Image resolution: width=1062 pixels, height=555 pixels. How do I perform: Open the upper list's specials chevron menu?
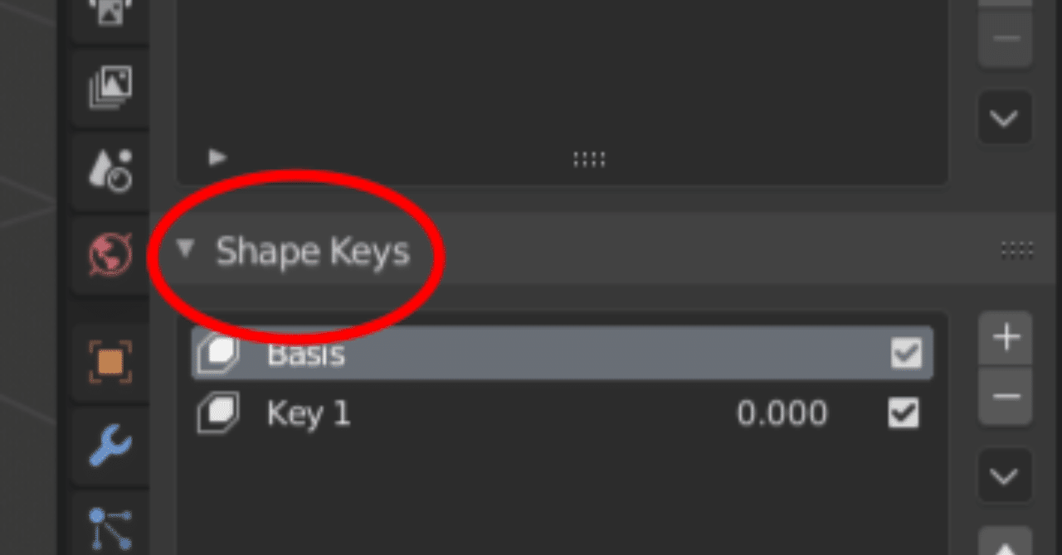coord(1005,118)
